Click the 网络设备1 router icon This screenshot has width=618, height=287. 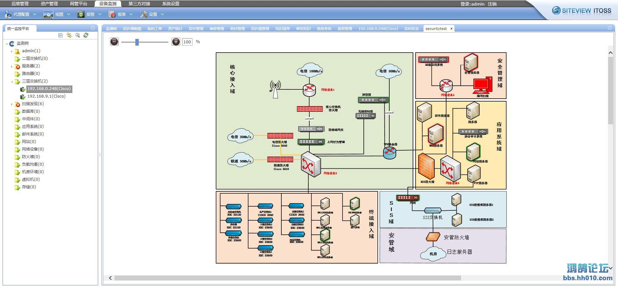[309, 89]
